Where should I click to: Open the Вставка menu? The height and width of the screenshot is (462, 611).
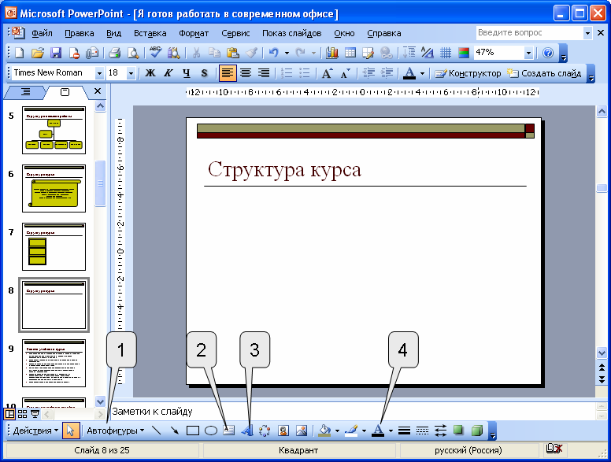pyautogui.click(x=150, y=34)
